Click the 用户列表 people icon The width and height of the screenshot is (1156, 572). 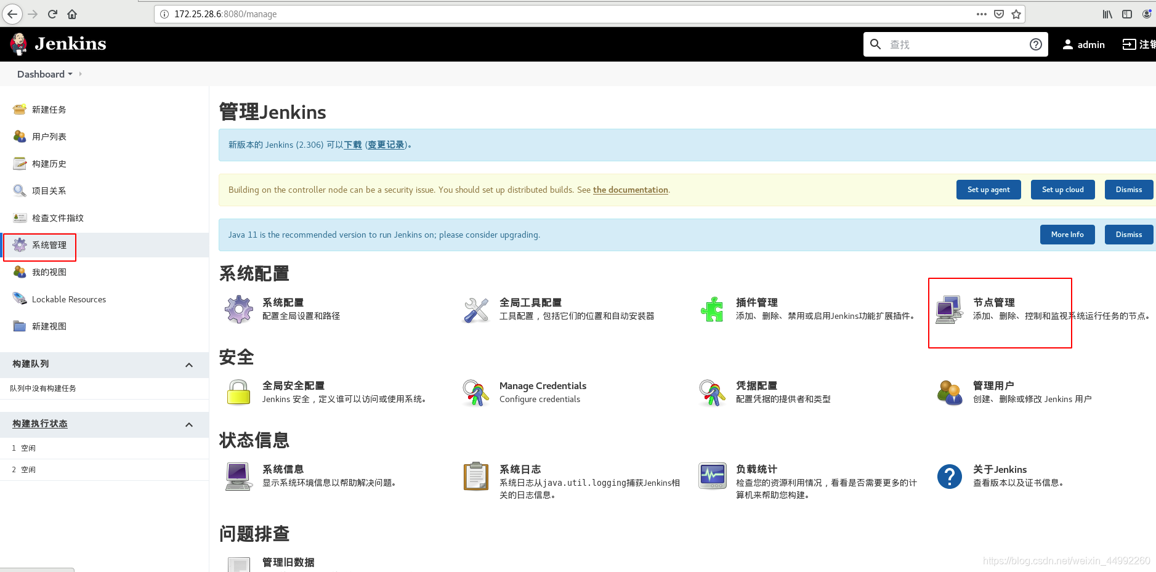pos(20,137)
